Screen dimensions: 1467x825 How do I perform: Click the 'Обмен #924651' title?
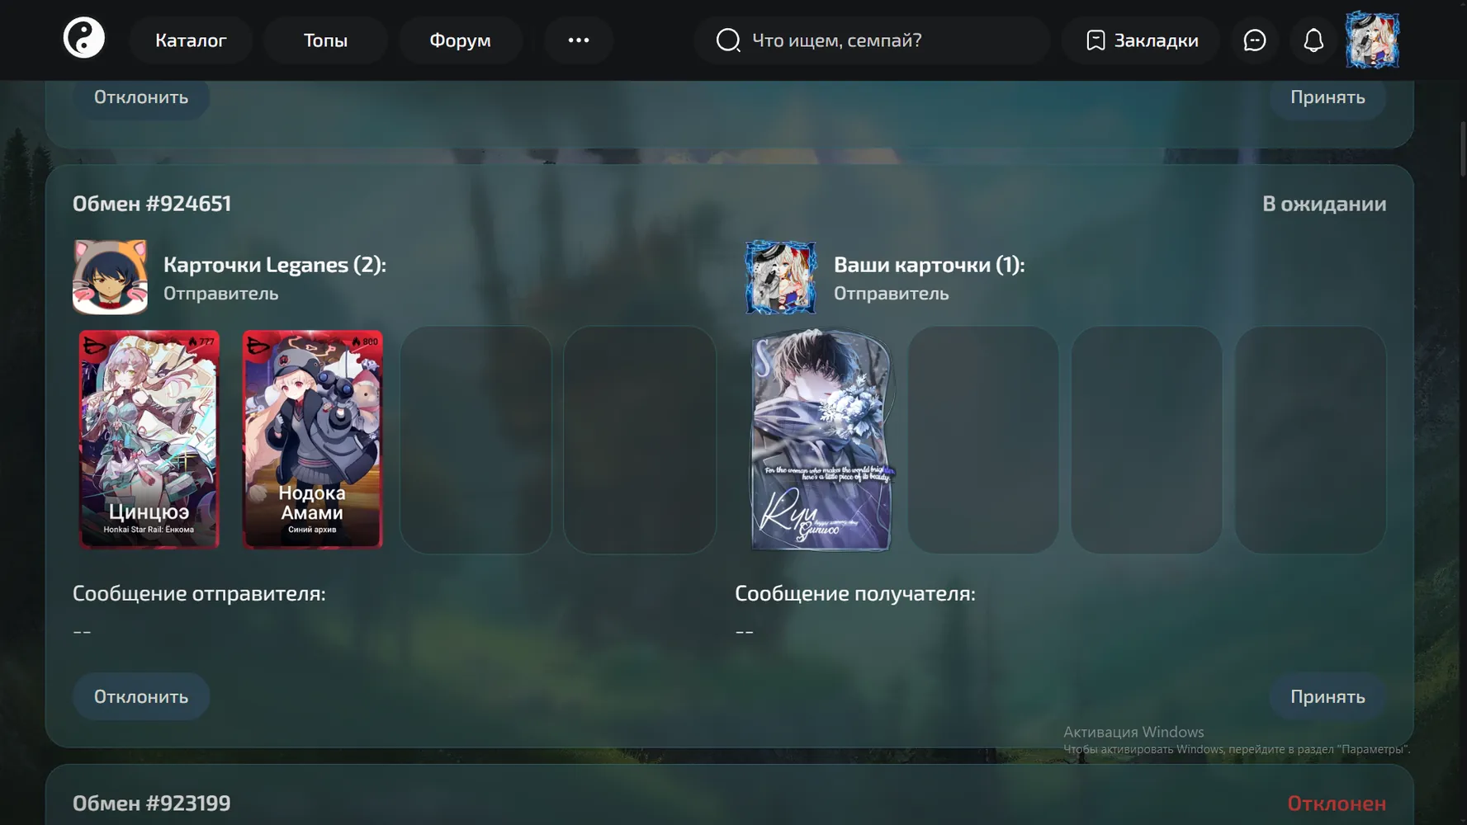click(x=152, y=203)
